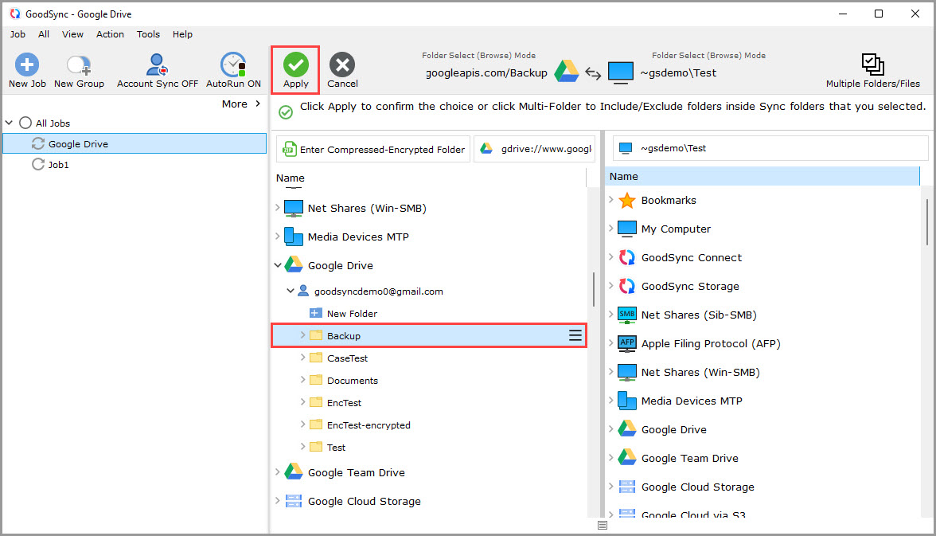Click Apply to confirm folder choice
Viewport: 936px width, 536px height.
(x=295, y=69)
